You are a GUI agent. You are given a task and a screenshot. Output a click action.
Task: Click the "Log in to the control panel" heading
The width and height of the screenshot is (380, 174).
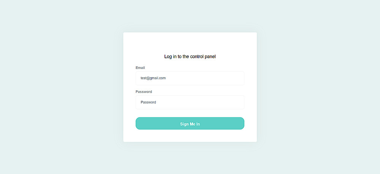[190, 57]
